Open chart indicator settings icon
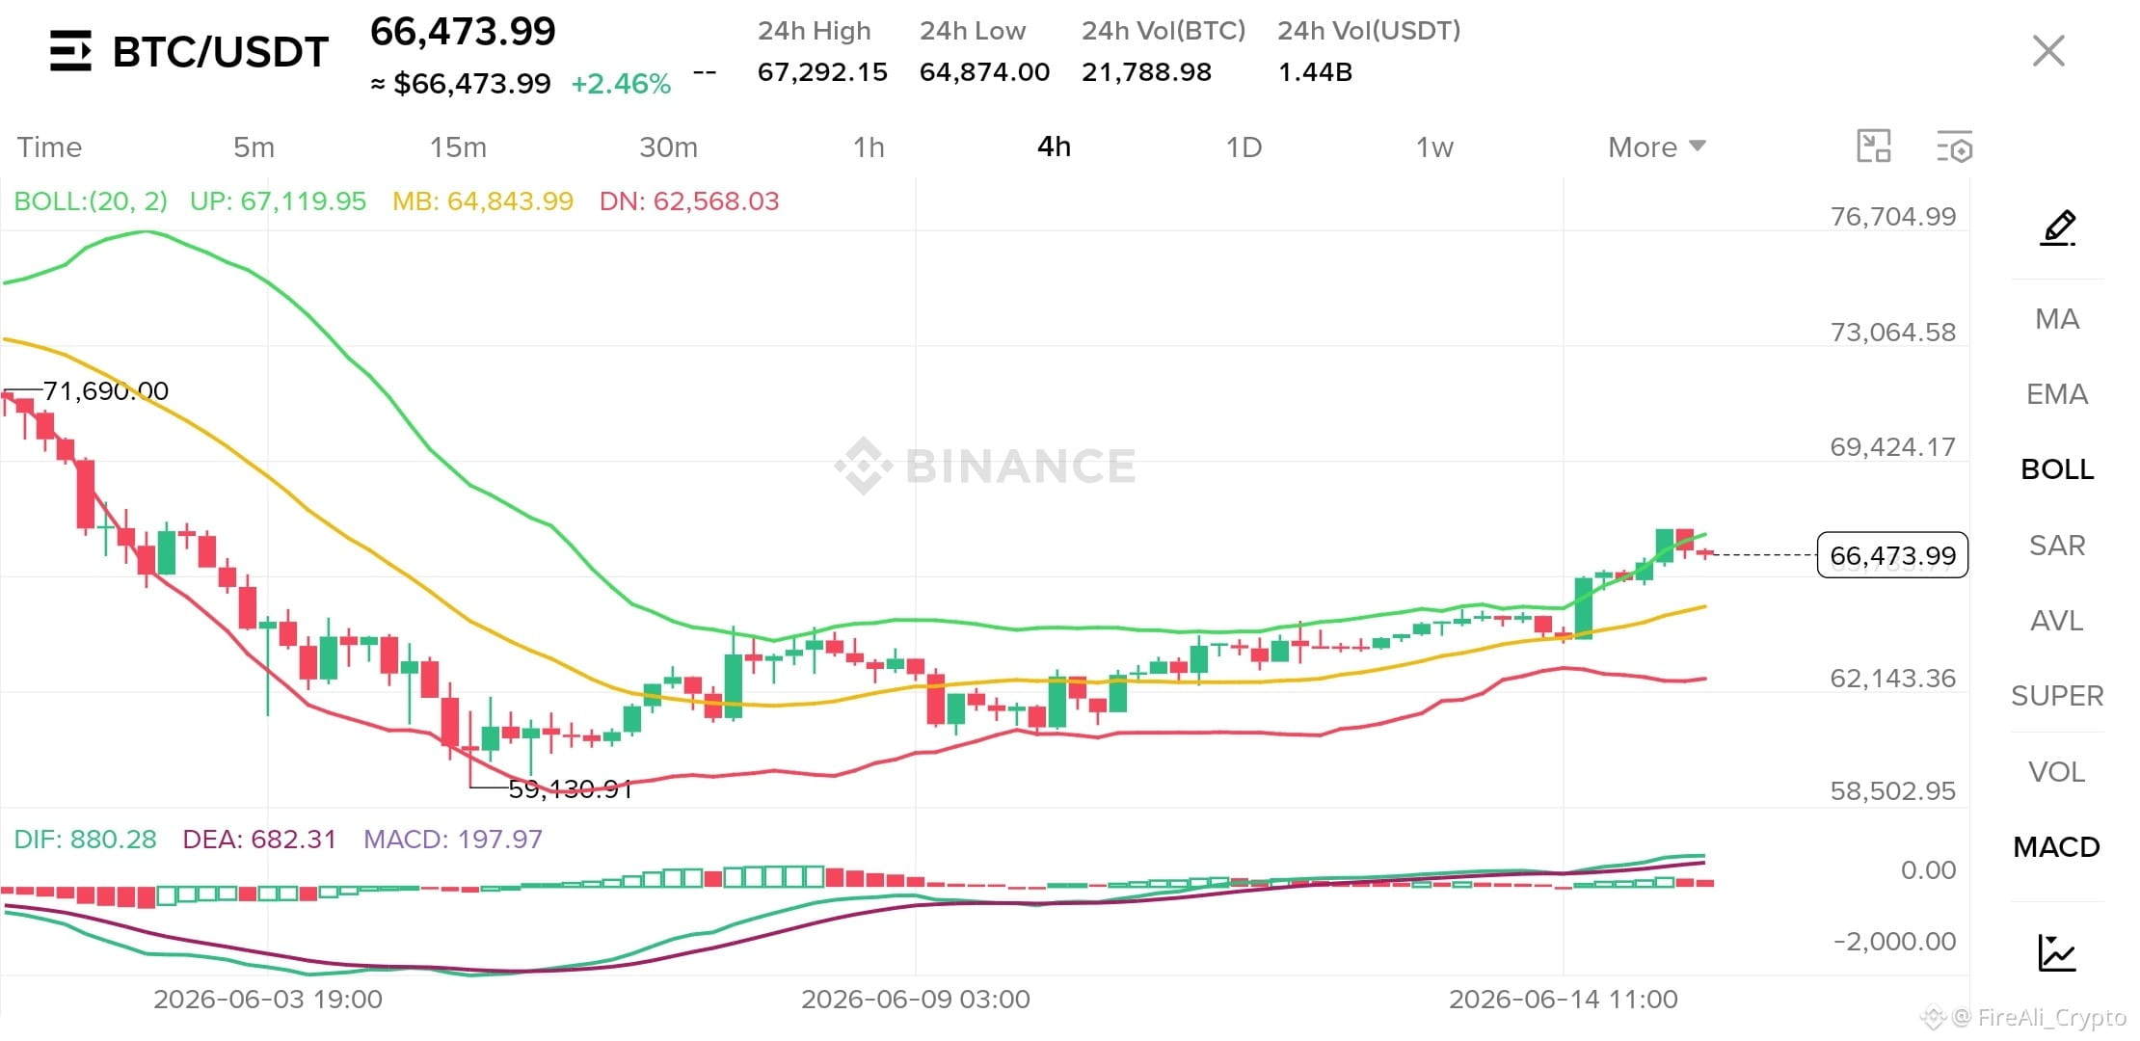The width and height of the screenshot is (2140, 1041). coord(1955,147)
